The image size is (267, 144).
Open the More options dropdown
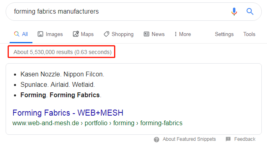183,34
